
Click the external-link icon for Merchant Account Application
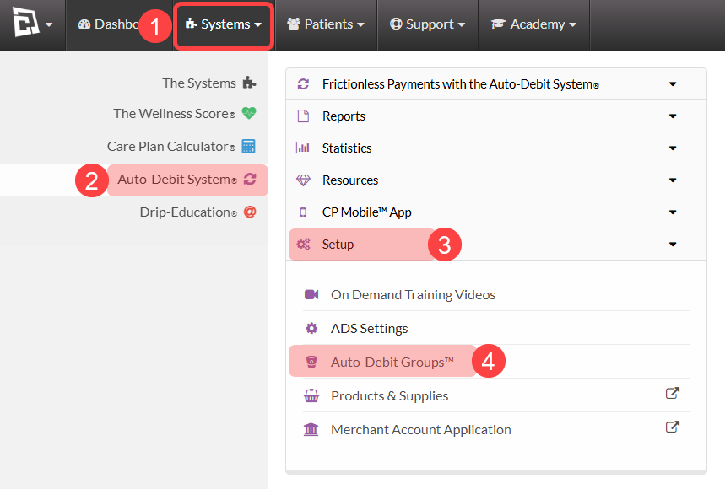[673, 427]
